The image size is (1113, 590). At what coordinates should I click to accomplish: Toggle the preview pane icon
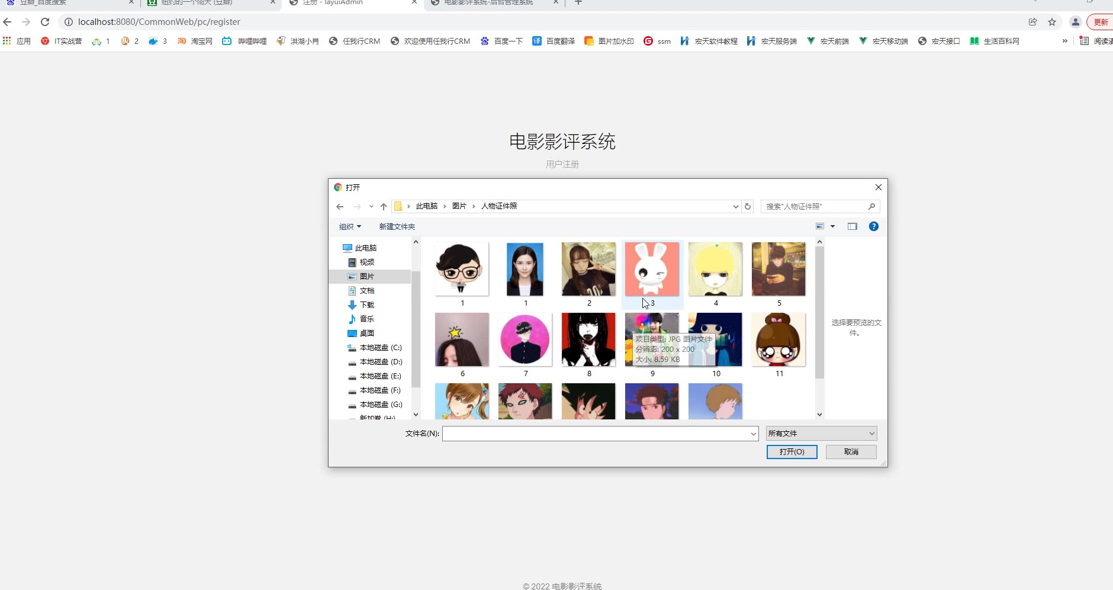point(853,226)
